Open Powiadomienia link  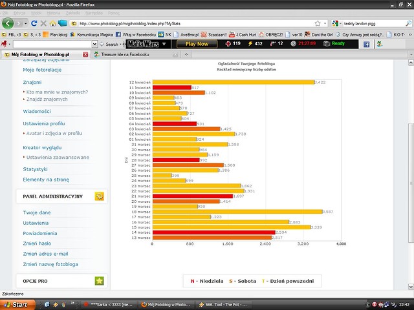pyautogui.click(x=40, y=234)
